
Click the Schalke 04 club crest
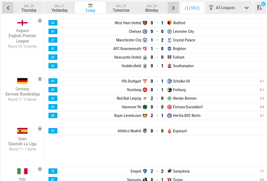coord(169,81)
